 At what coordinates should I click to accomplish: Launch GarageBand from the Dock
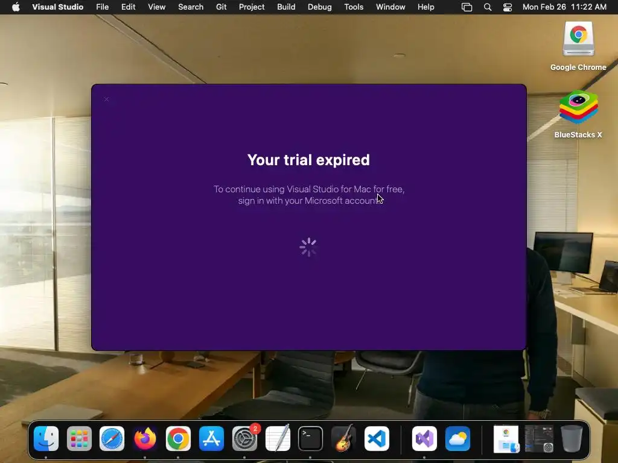(x=343, y=438)
